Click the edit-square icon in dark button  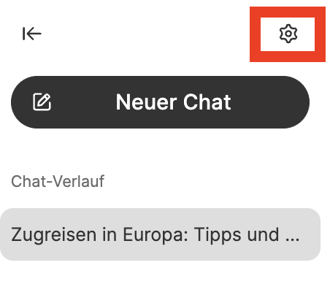click(42, 101)
